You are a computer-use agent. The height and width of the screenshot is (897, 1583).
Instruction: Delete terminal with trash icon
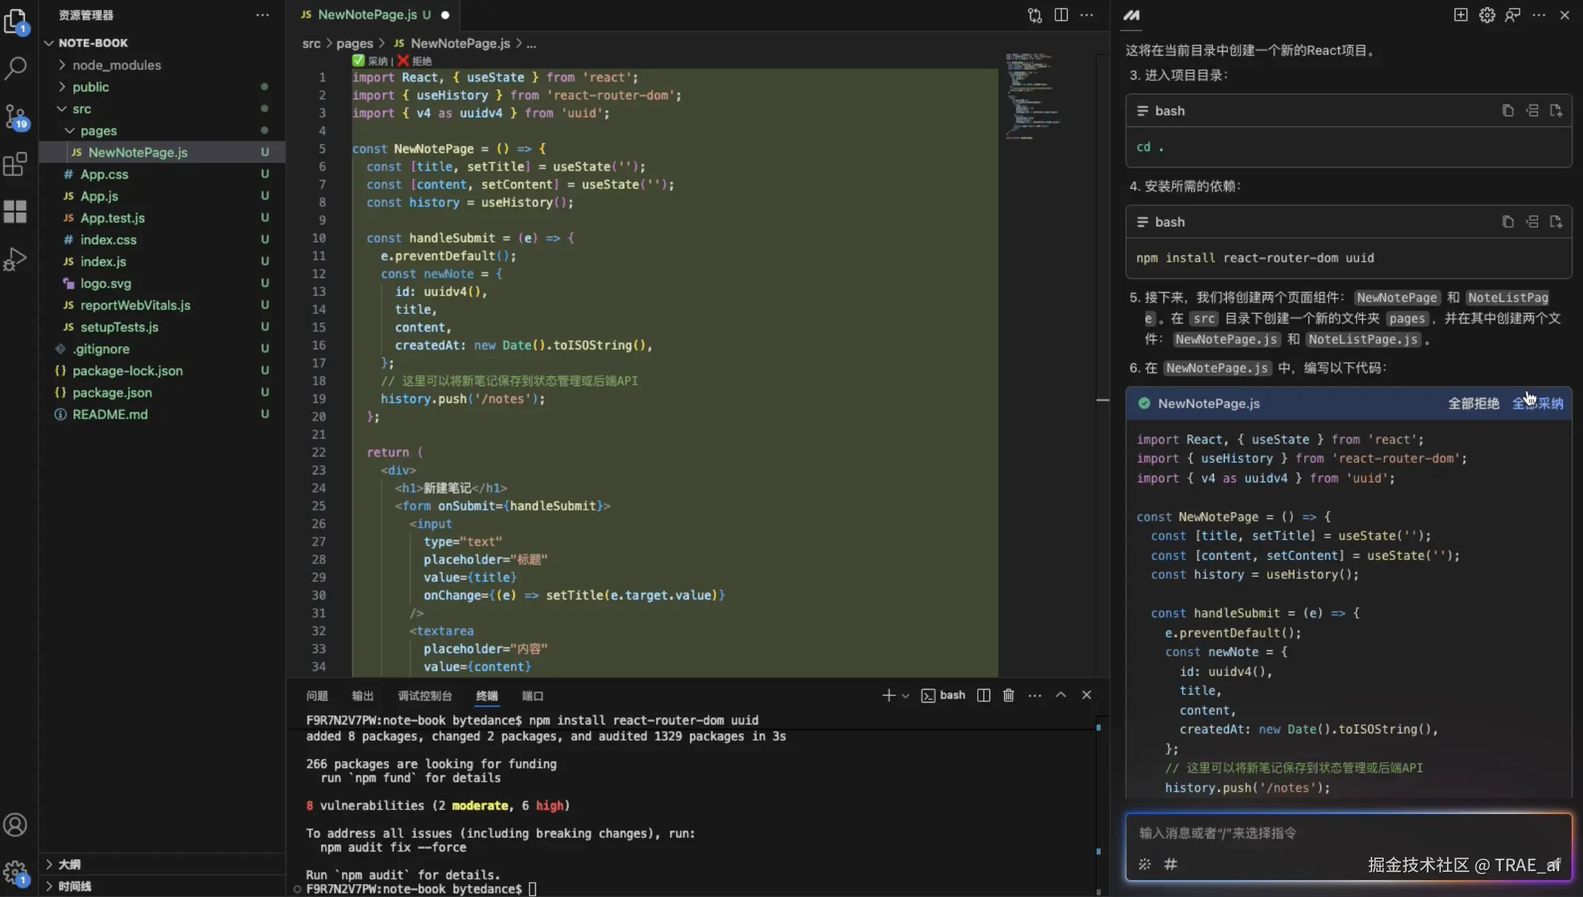tap(1008, 695)
